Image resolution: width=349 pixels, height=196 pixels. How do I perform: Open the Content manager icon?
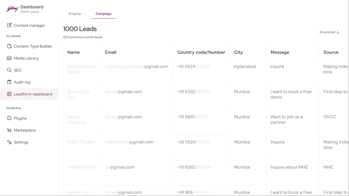9,25
